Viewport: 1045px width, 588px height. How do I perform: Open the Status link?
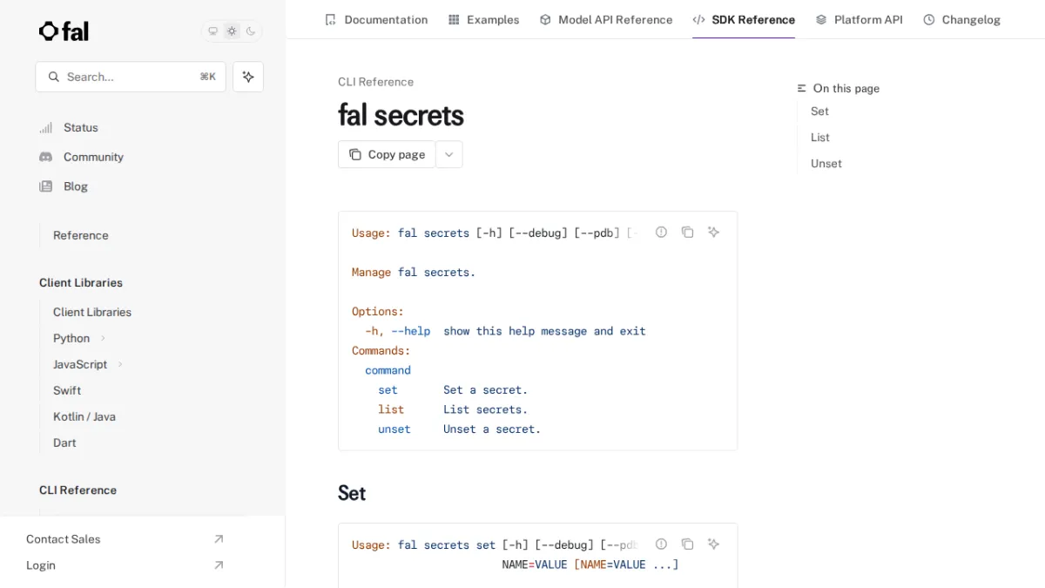tap(81, 127)
